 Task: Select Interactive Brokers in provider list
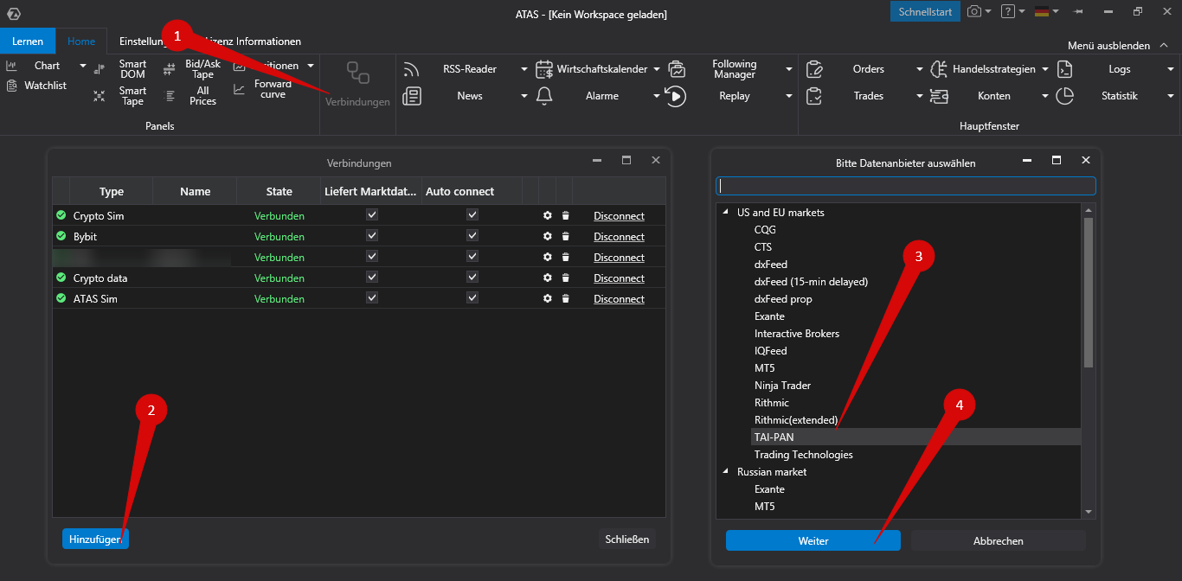click(x=796, y=334)
